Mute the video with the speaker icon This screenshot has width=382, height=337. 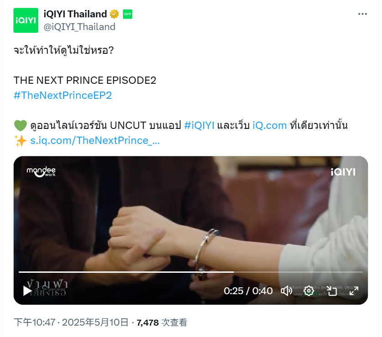click(286, 291)
